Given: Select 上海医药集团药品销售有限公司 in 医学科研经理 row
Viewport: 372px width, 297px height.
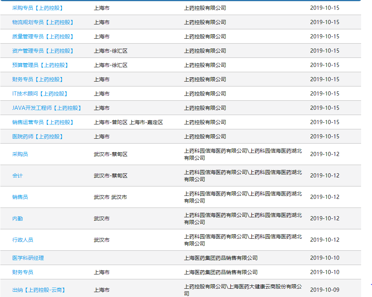Looking at the screenshot, I should pos(221,258).
